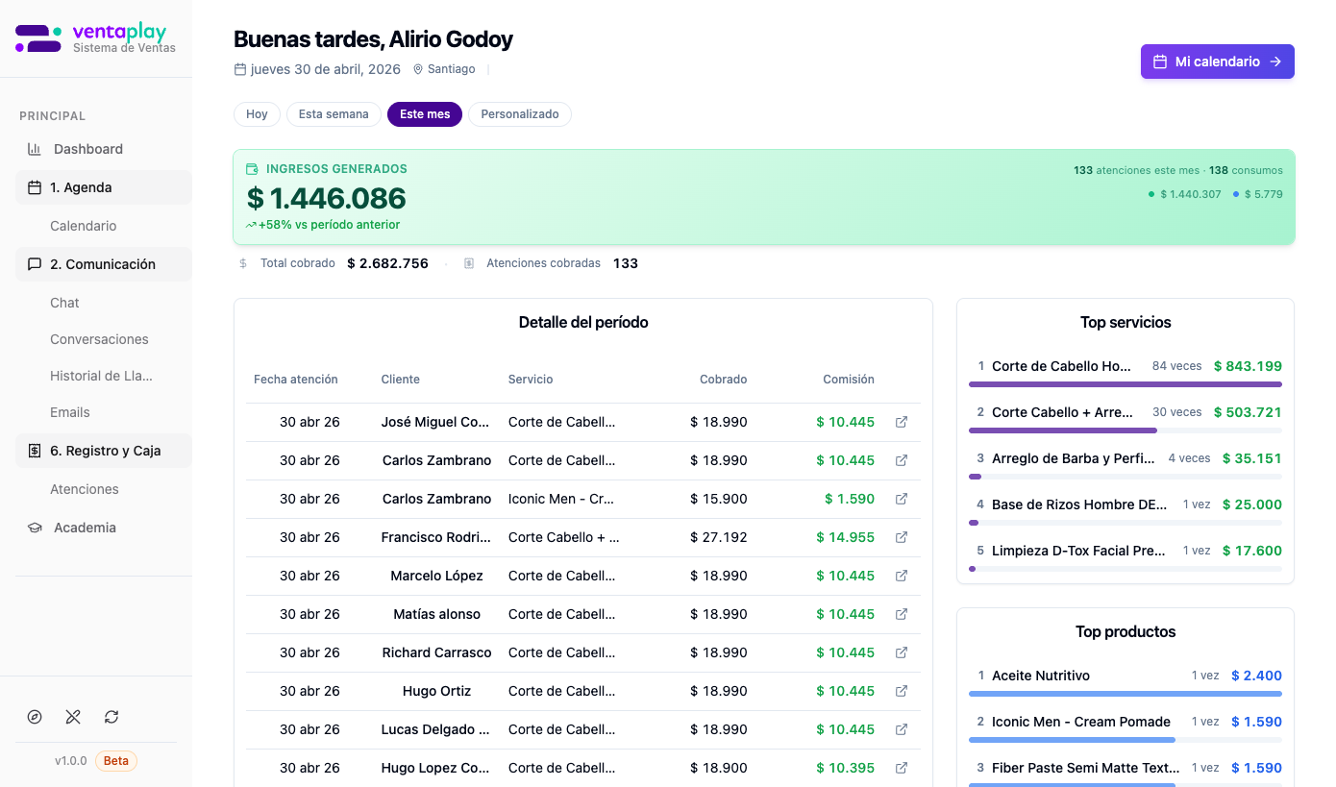Click the location pin icon near Santiago
This screenshot has height=787, width=1336.
(418, 69)
